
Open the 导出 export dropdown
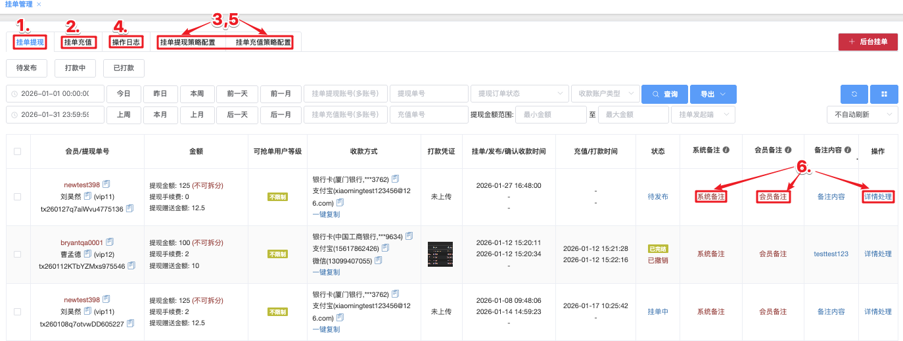[x=712, y=94]
